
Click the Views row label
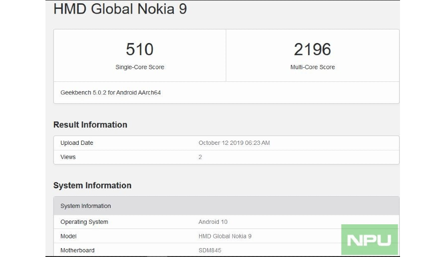click(x=68, y=157)
